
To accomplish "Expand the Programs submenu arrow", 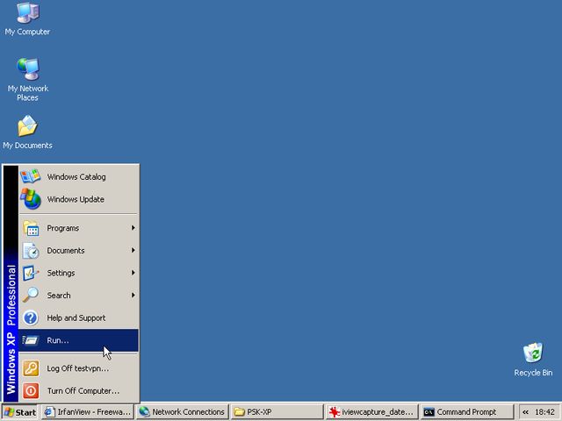I will click(133, 228).
